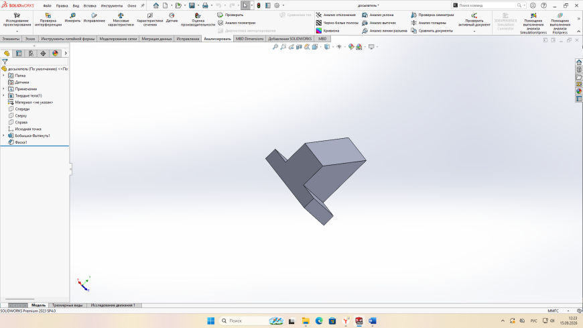Open Microsoft Word from taskbar
This screenshot has height=328, width=583.
(x=373, y=321)
